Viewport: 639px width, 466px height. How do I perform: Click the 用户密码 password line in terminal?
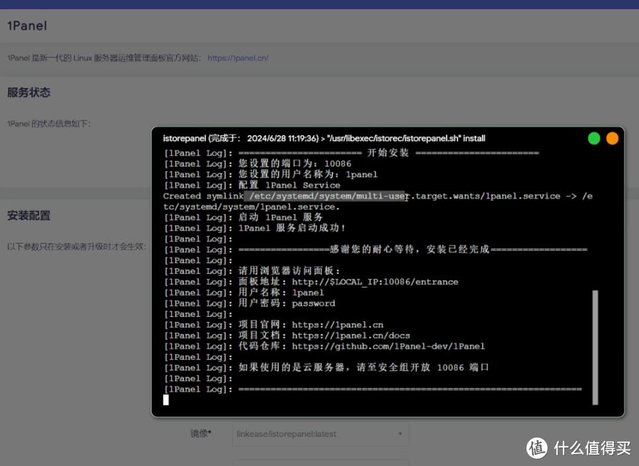313,303
